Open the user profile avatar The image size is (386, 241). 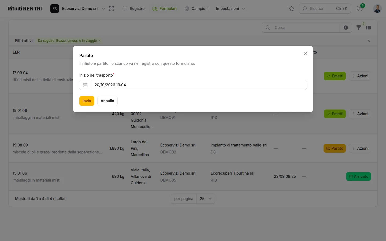pos(377,9)
